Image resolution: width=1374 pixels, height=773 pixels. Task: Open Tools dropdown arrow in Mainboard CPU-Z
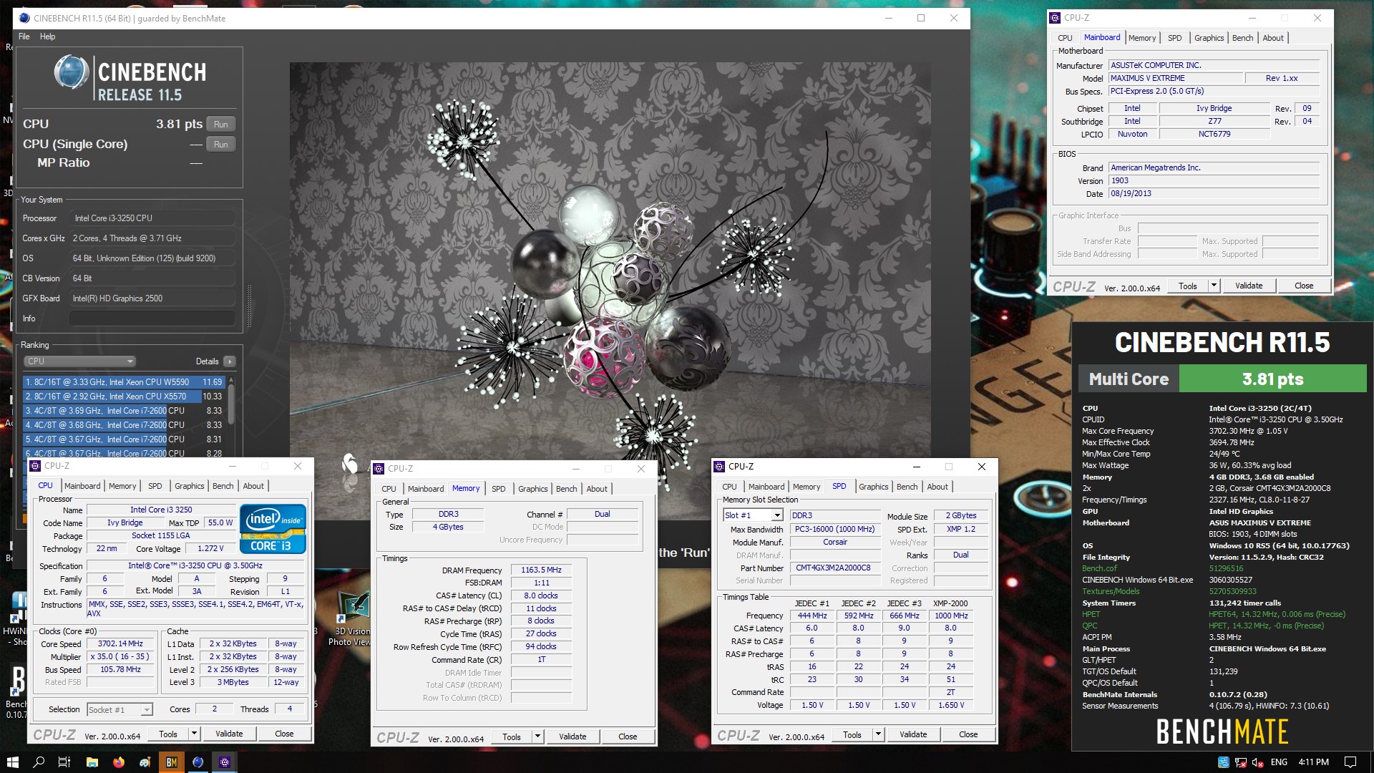coord(1214,286)
